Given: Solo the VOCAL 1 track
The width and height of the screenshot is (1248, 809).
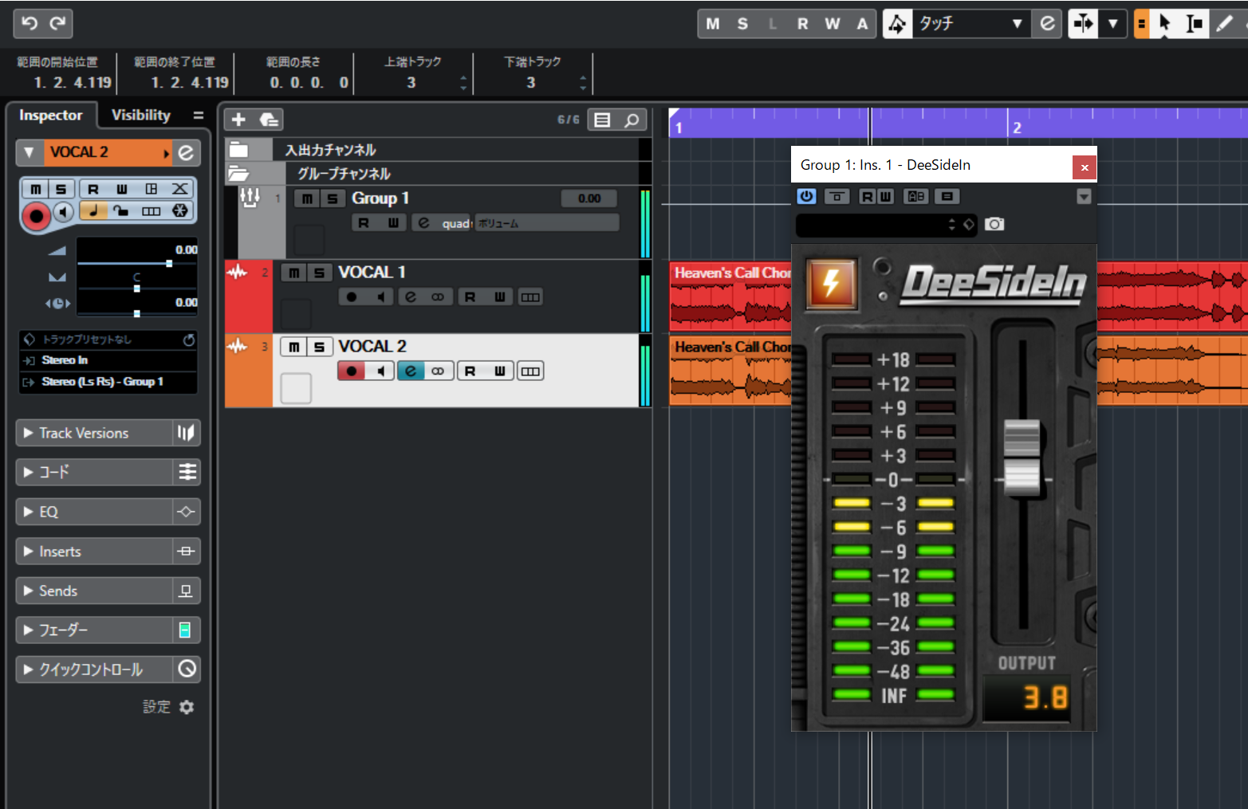Looking at the screenshot, I should coord(319,273).
